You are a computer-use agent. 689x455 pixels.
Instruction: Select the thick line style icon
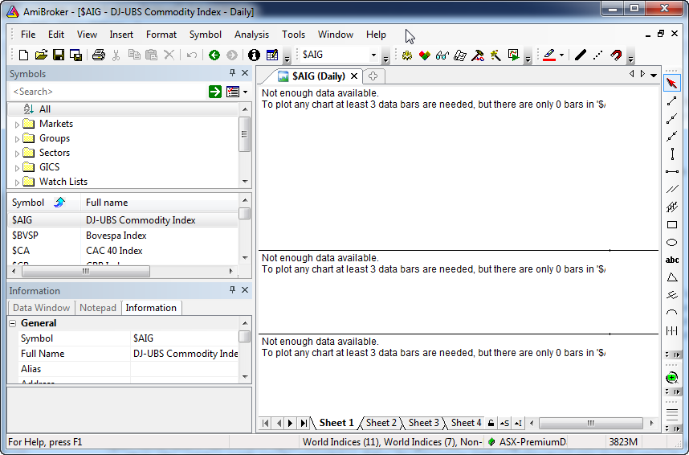coord(581,55)
